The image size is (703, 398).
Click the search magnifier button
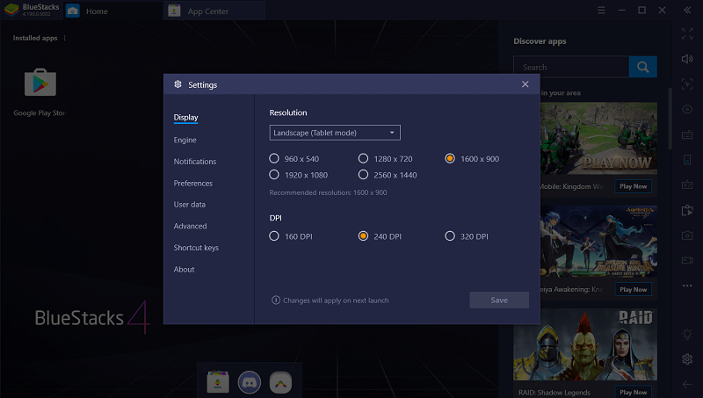(643, 67)
